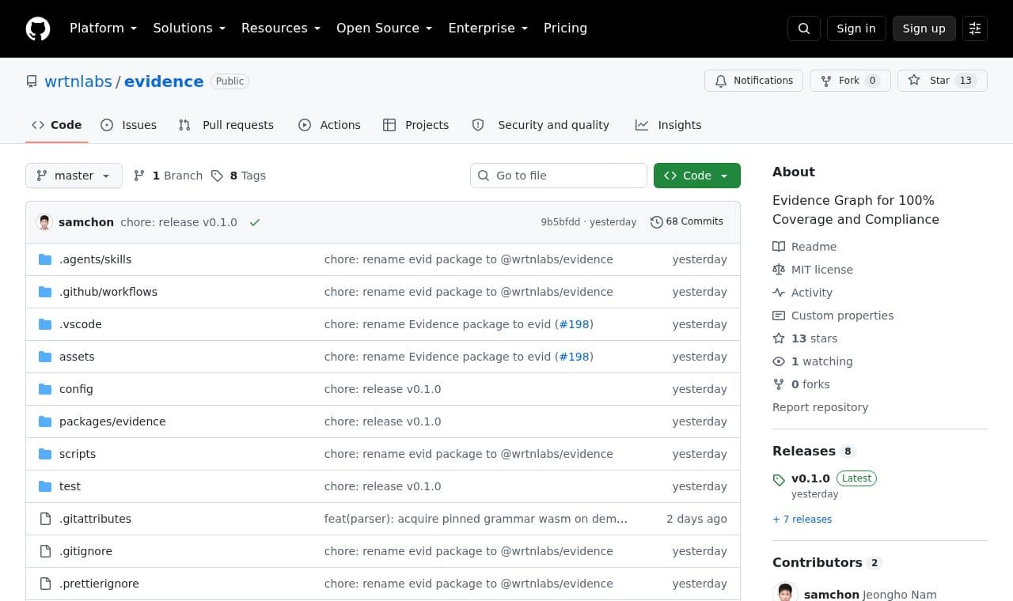
Task: Expand the Platform menu
Action: point(103,28)
